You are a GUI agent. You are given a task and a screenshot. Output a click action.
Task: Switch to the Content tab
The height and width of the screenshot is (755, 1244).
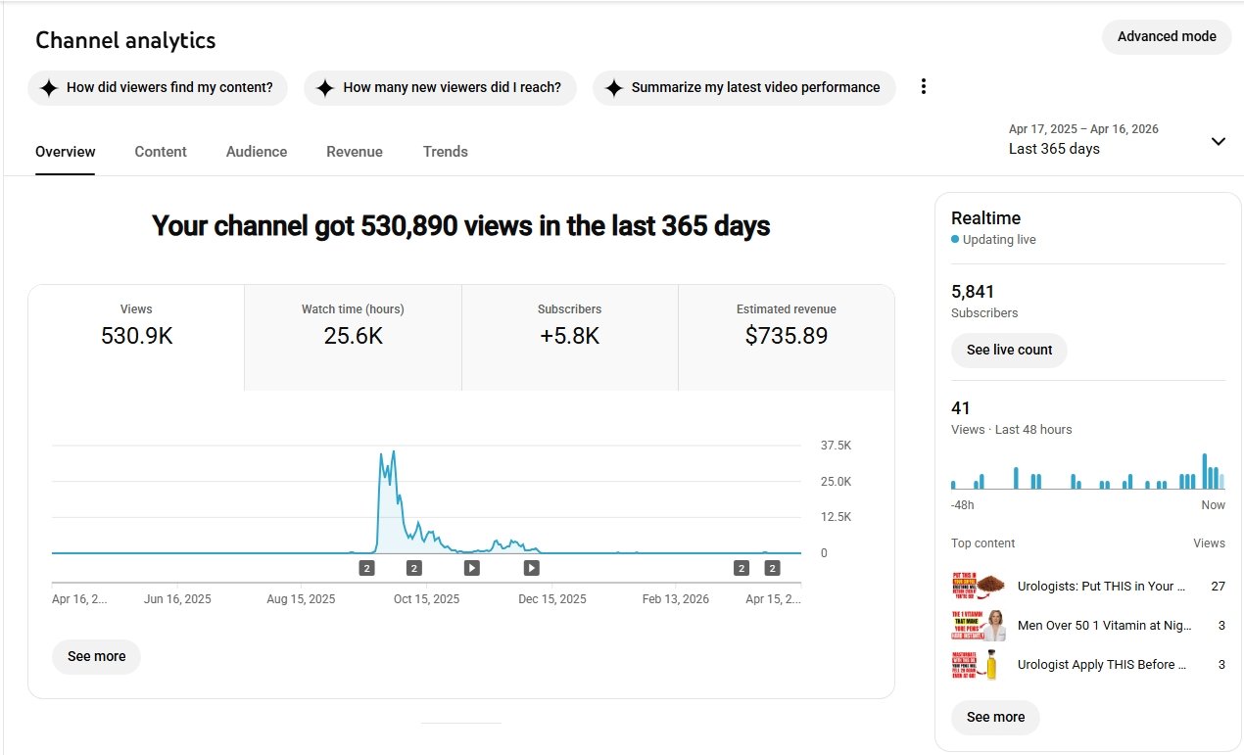coord(161,152)
